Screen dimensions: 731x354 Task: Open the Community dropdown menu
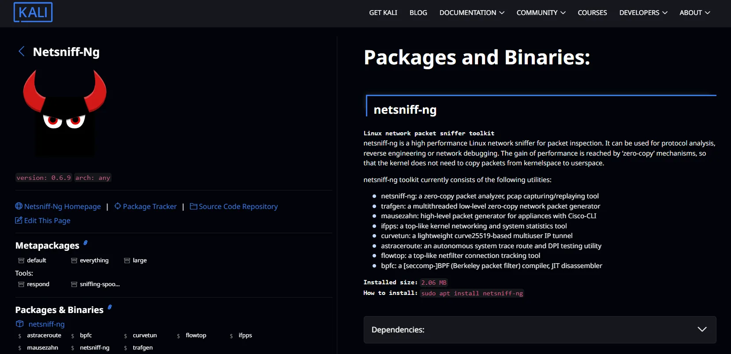[541, 13]
